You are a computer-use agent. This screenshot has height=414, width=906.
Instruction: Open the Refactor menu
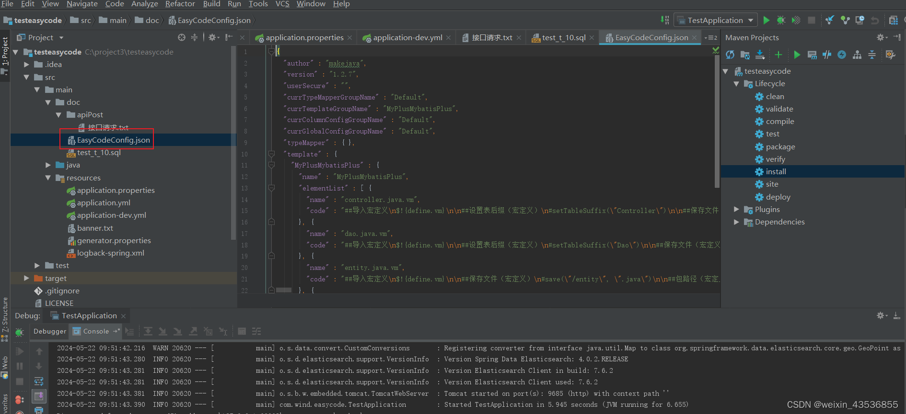[x=180, y=4]
